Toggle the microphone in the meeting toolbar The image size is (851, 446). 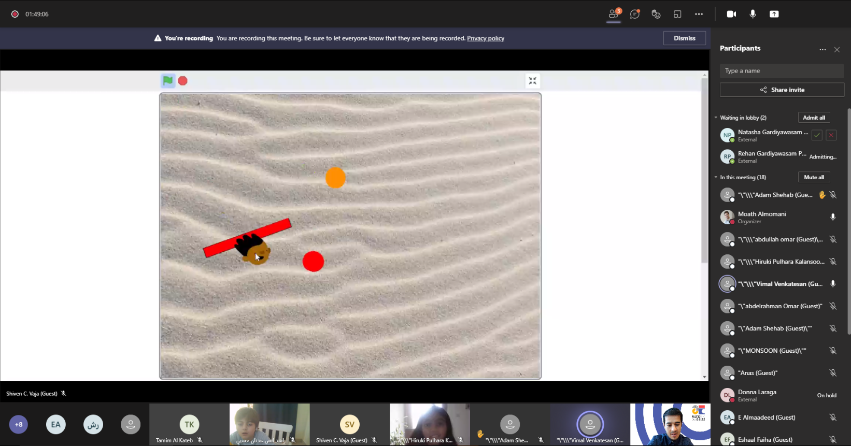pos(753,14)
